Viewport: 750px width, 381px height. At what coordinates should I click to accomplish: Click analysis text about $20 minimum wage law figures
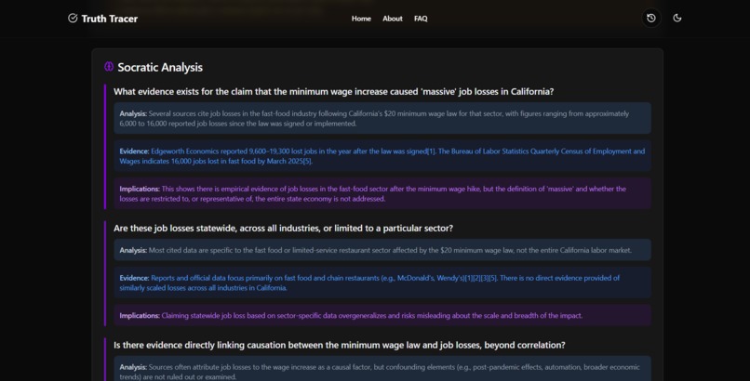(x=382, y=118)
